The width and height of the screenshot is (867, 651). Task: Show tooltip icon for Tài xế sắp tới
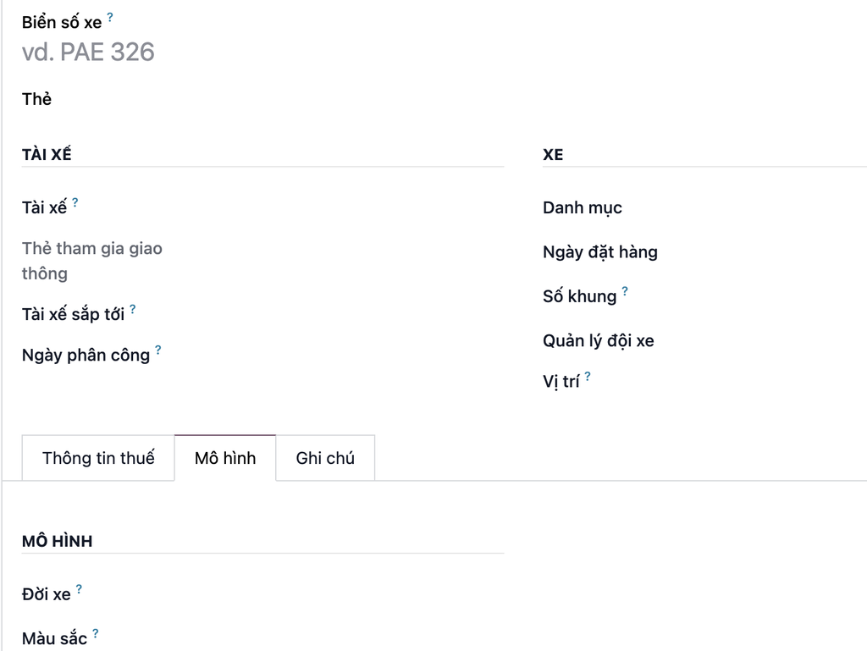point(133,309)
